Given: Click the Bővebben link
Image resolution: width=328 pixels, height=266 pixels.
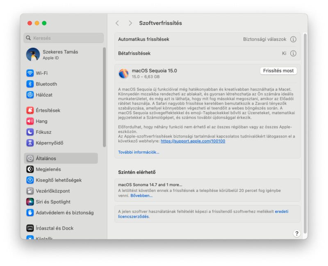Looking at the screenshot, I should click(141, 196).
